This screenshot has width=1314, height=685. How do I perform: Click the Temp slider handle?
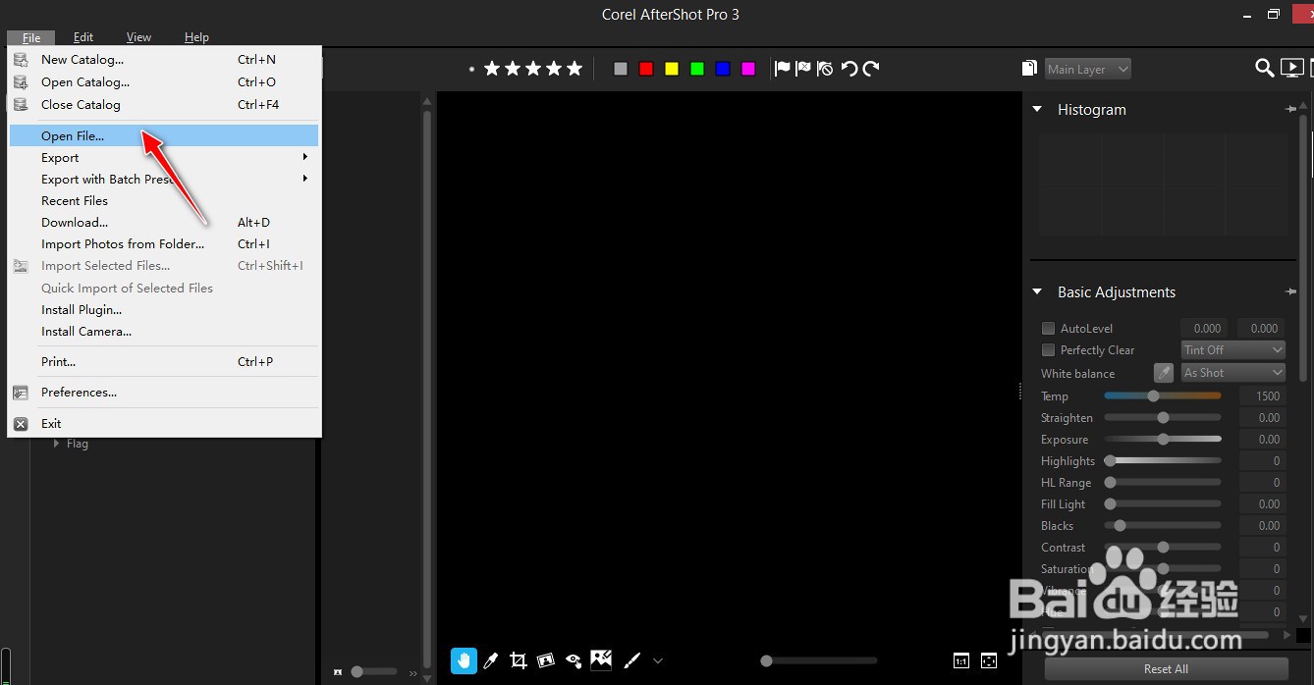pos(1153,395)
